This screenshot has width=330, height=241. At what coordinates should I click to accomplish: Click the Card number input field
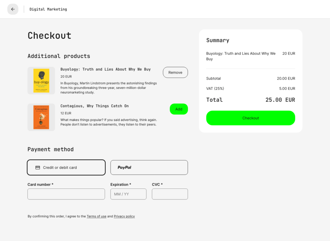66,194
